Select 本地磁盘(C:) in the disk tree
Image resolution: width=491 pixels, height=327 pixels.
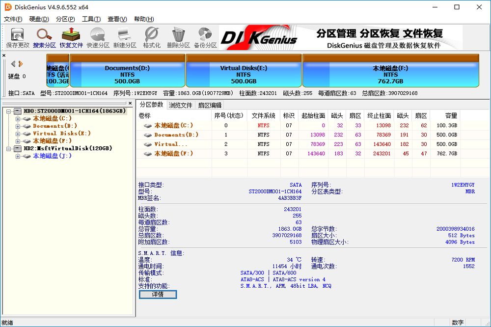click(53, 118)
